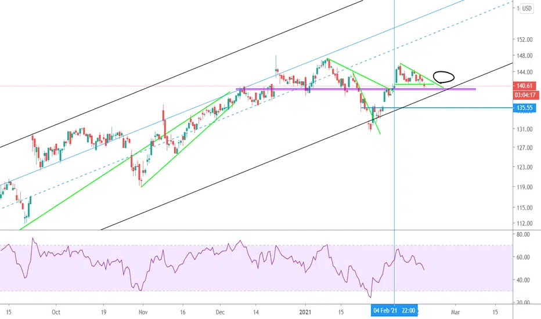Click the 140.61 current price label
The height and width of the screenshot is (319, 541).
point(524,86)
